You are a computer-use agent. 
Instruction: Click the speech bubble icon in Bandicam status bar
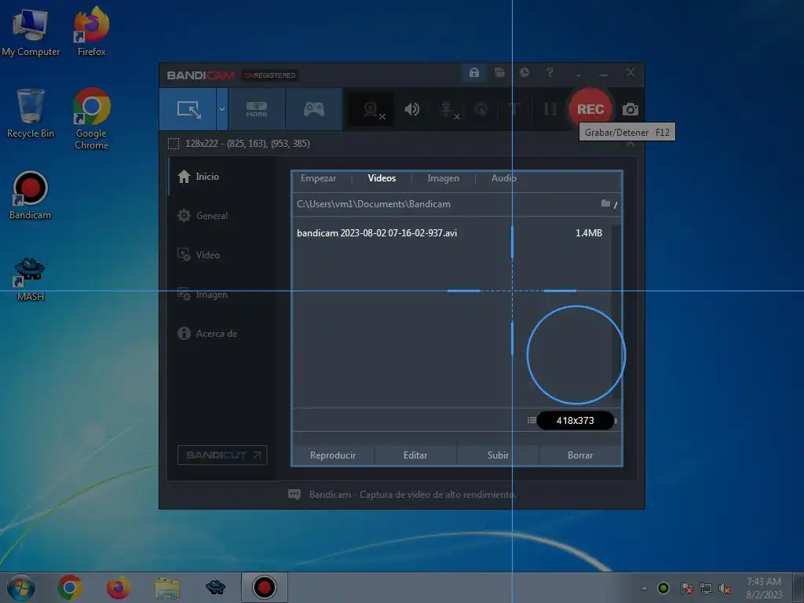pos(294,495)
